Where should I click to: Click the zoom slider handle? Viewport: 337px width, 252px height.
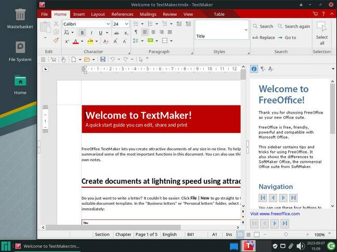[x=286, y=234]
